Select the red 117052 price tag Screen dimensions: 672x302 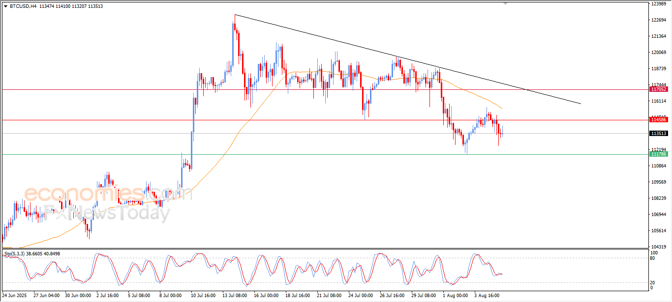(x=658, y=89)
